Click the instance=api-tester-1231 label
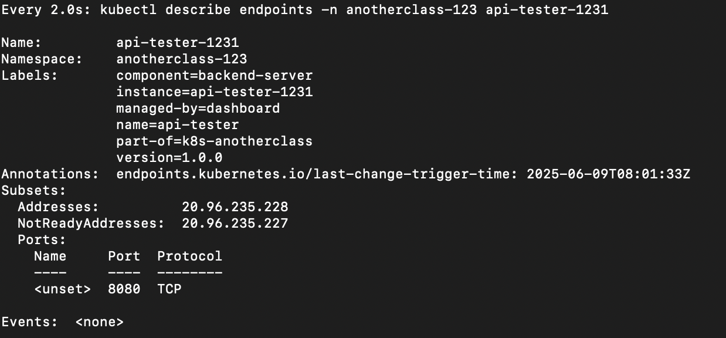The width and height of the screenshot is (726, 338). pos(215,92)
